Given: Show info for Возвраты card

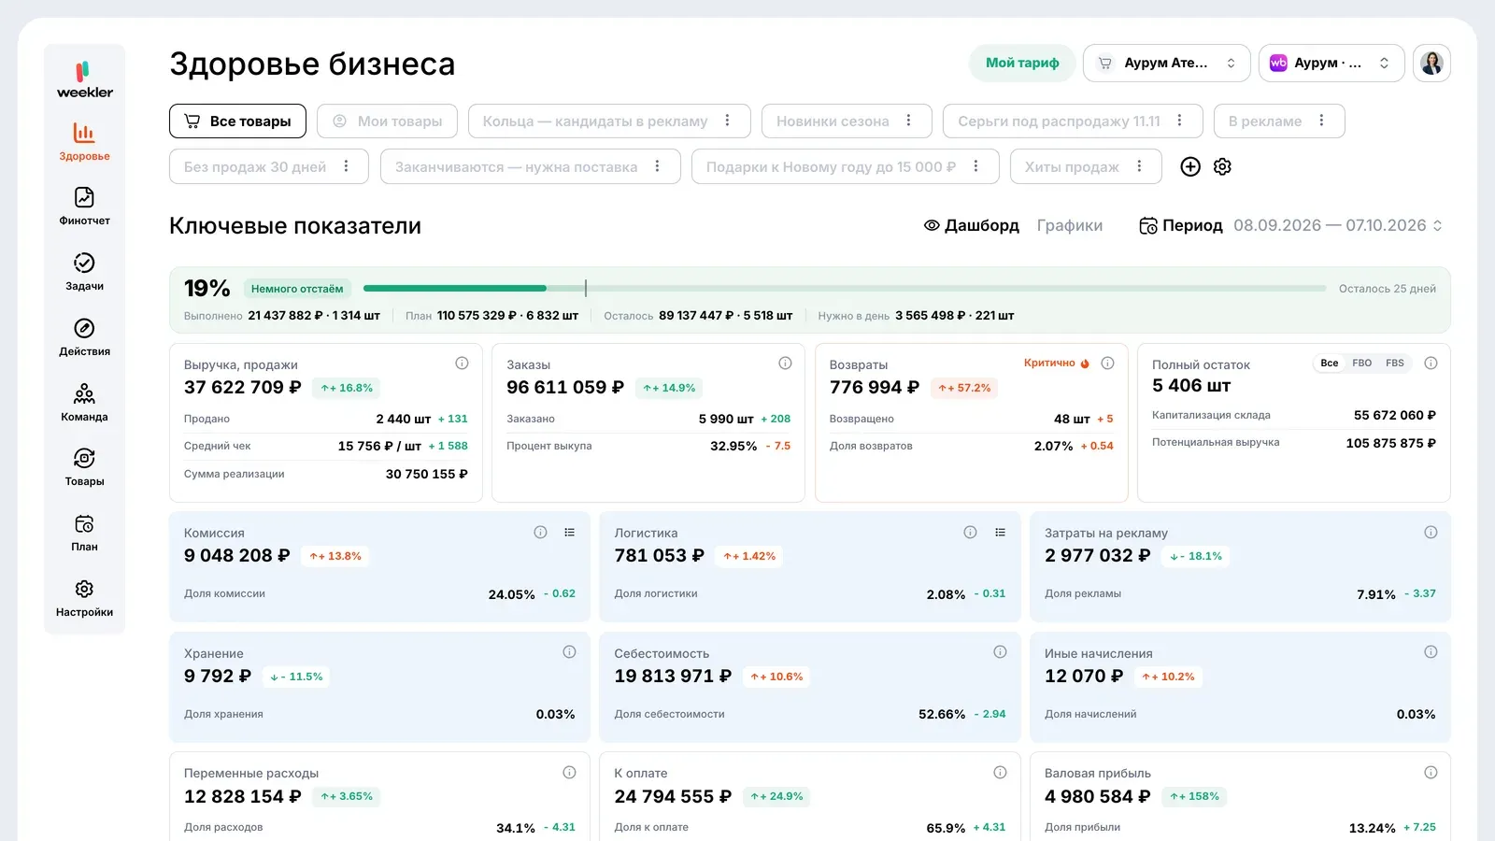Looking at the screenshot, I should pos(1107,363).
